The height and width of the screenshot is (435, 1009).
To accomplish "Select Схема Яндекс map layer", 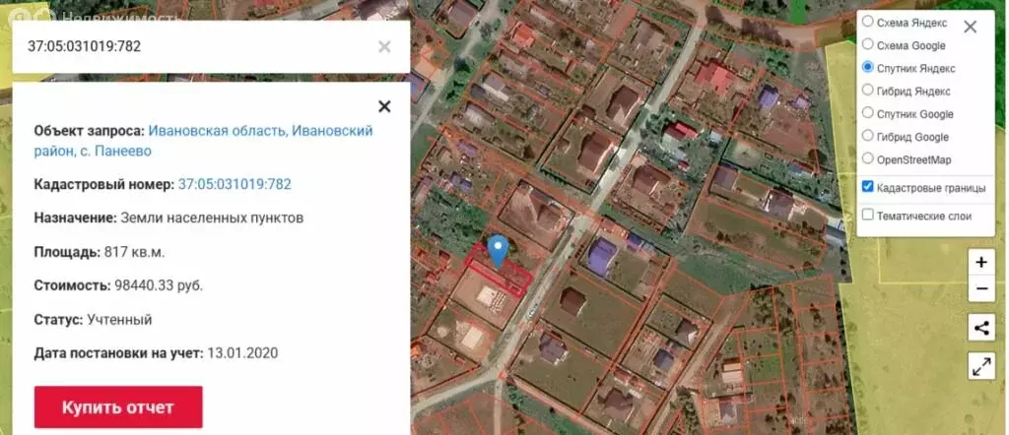I will coord(867,22).
